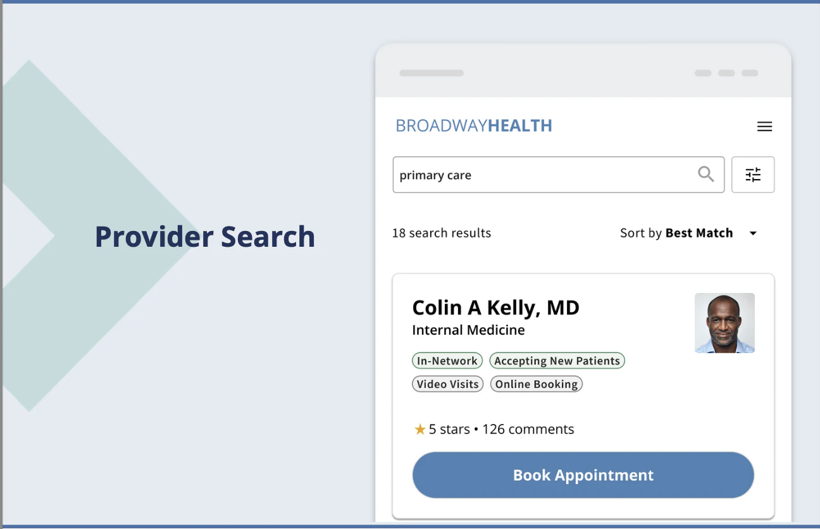Viewport: 820px width, 529px height.
Task: Open the search filter options icon
Action: (753, 175)
